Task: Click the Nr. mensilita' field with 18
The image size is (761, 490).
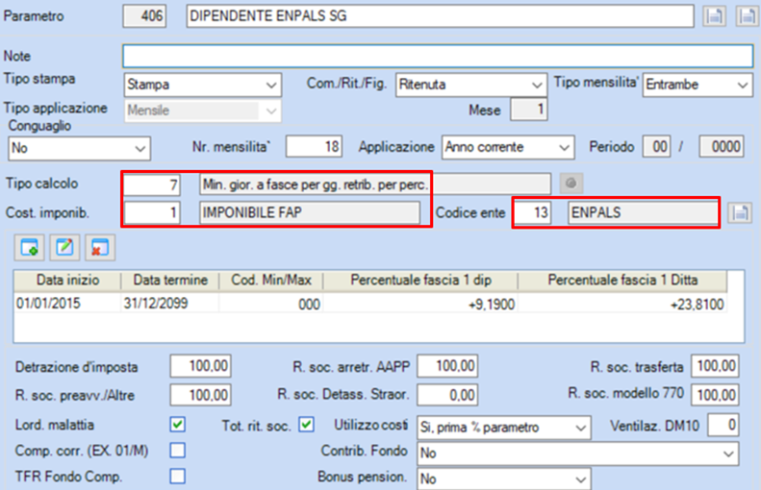Action: pos(314,146)
